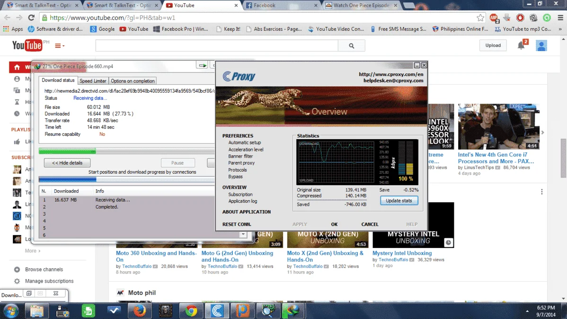
Task: Click the green spiral extension icon
Action: coord(547,18)
